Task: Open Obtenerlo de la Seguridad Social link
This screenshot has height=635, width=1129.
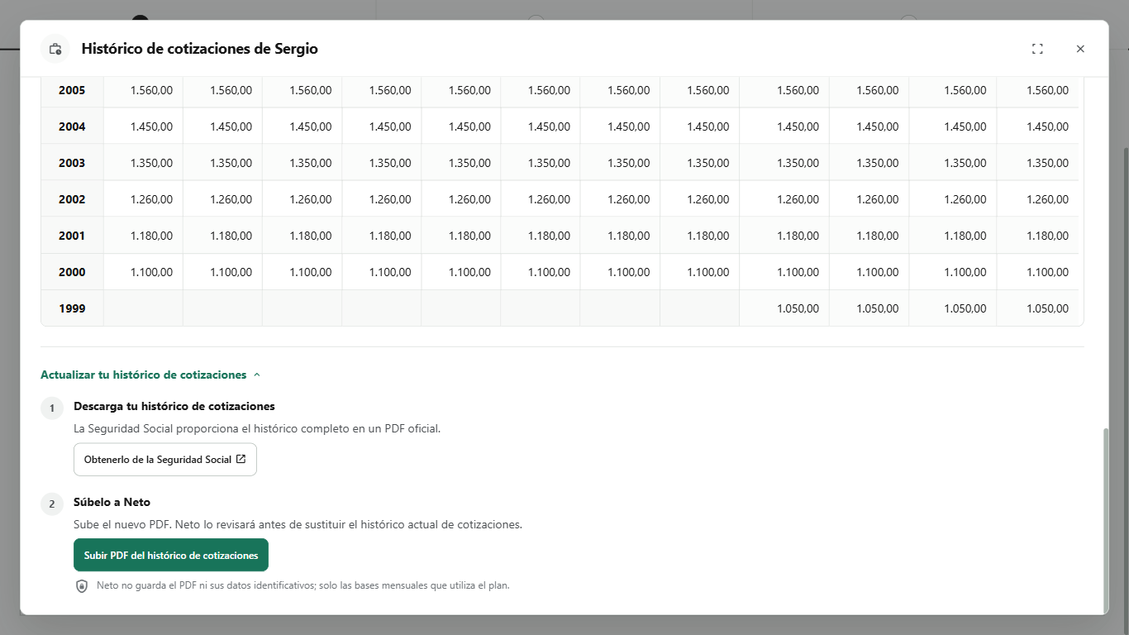Action: point(165,460)
